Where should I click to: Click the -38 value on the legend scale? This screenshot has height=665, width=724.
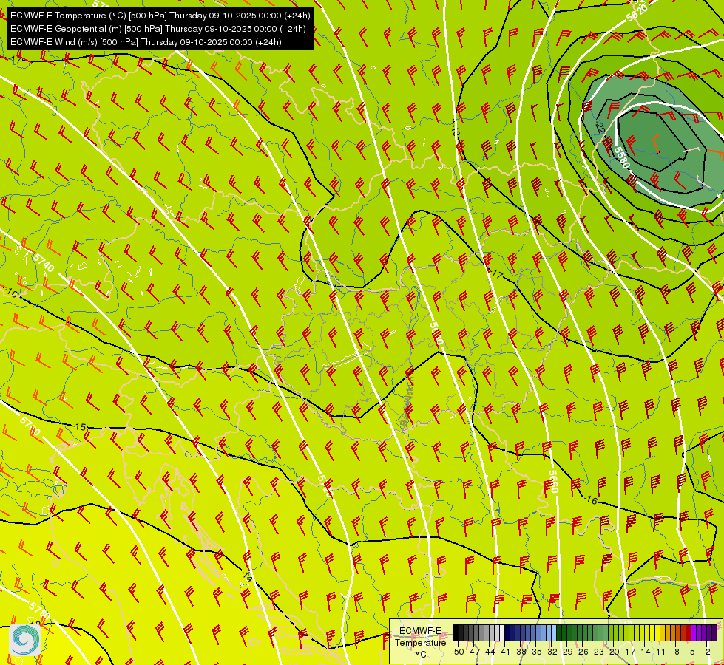(519, 652)
